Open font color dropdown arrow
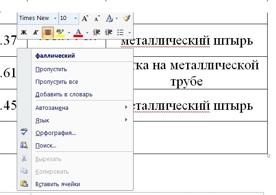 [87, 33]
